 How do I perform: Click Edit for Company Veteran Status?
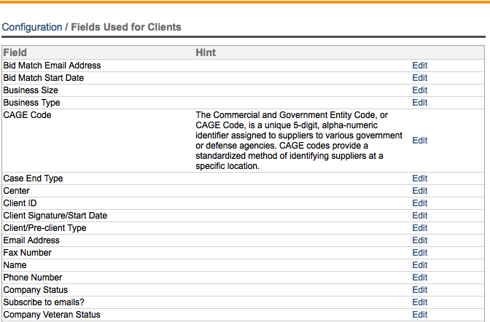tap(419, 315)
